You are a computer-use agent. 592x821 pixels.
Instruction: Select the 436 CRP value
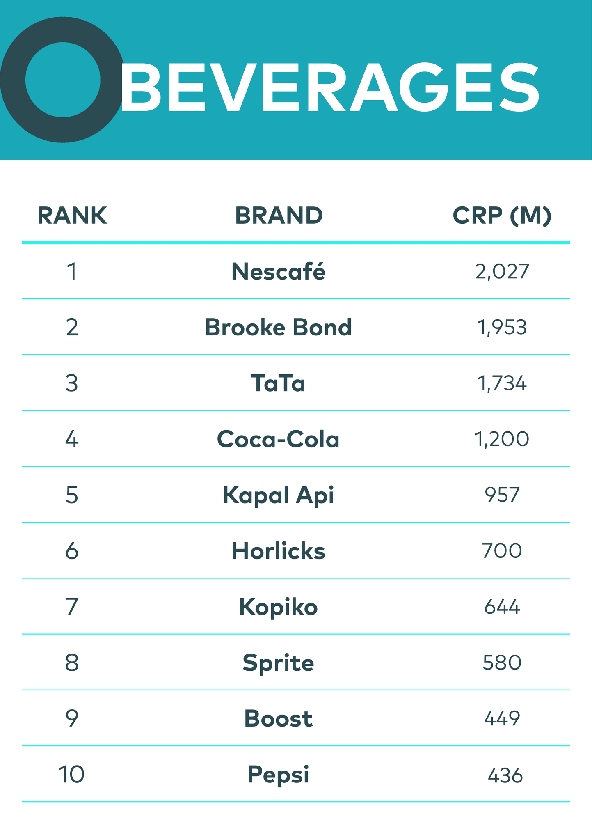[505, 776]
